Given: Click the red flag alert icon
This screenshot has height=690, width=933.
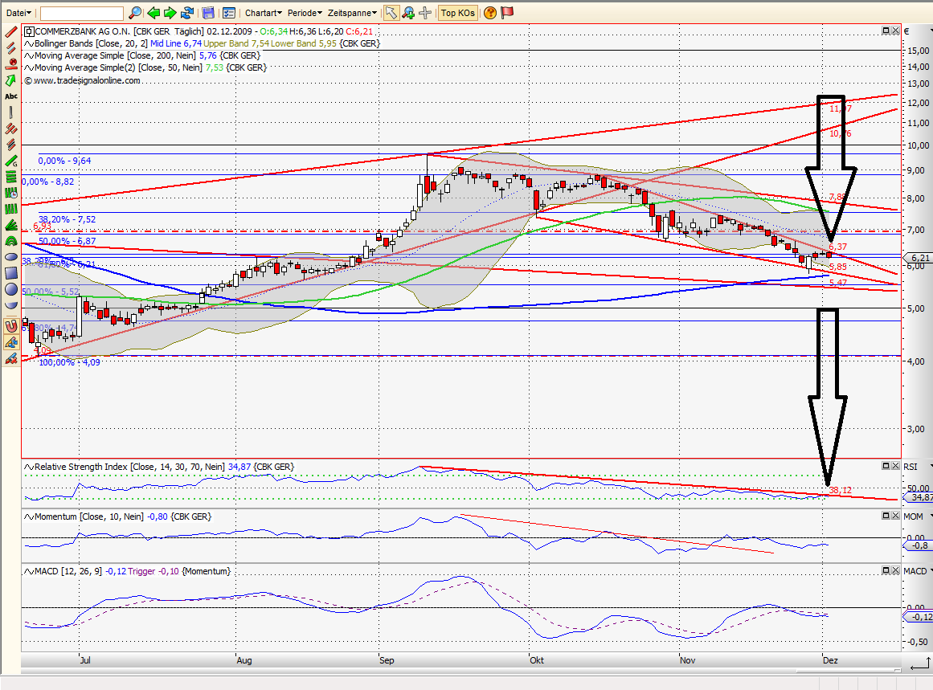Looking at the screenshot, I should click(506, 13).
